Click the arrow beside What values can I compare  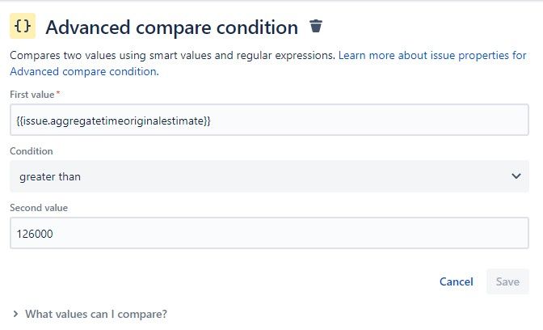[15, 314]
